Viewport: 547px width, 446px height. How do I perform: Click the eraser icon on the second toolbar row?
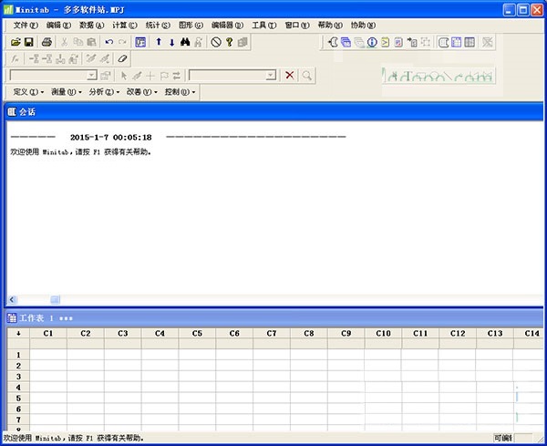point(122,58)
